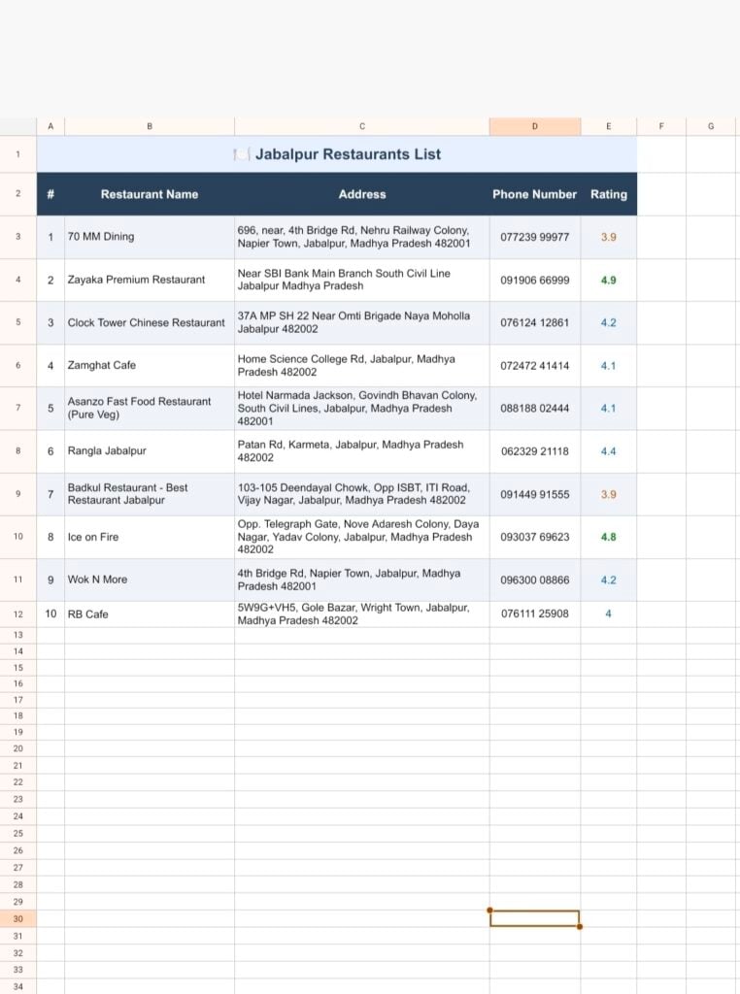Click 103-105 Deendayal Chowk address cell
740x994 pixels.
click(362, 494)
